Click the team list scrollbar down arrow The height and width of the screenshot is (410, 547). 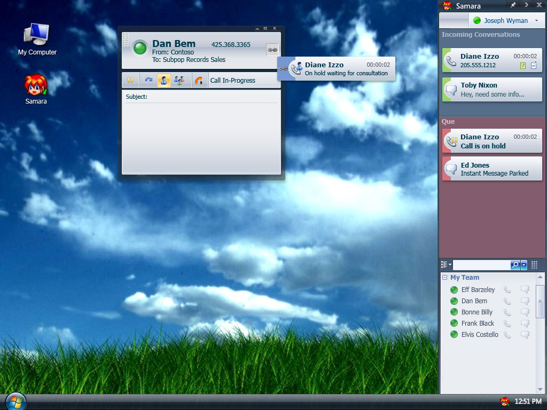pyautogui.click(x=540, y=389)
